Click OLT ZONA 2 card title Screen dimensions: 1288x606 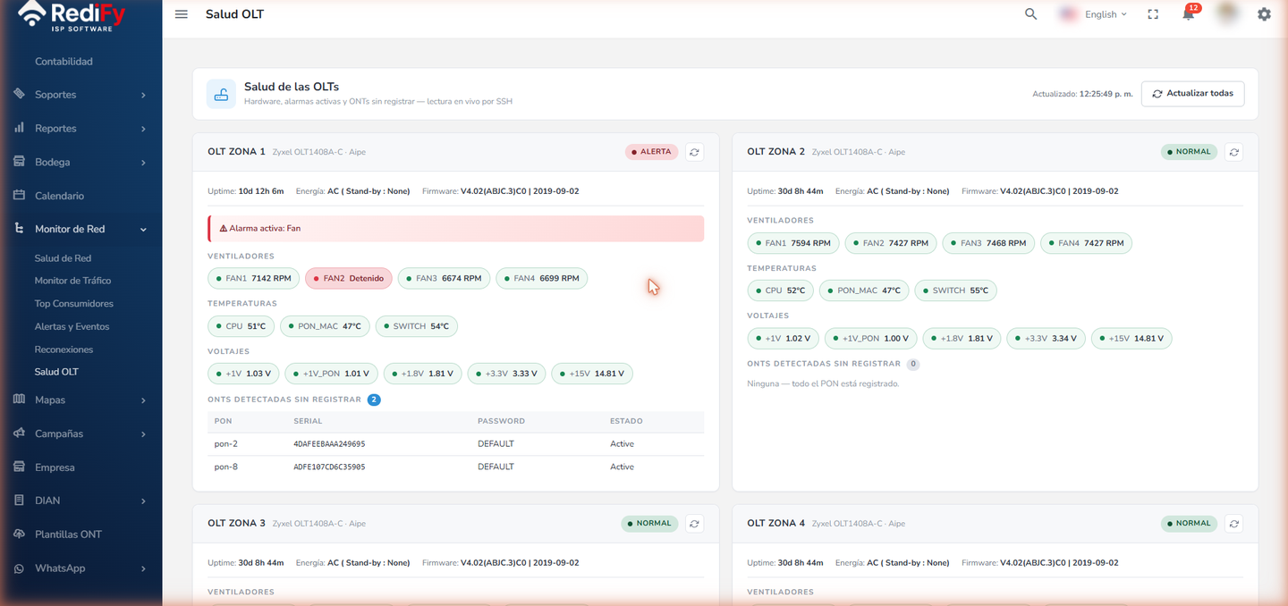pos(775,152)
